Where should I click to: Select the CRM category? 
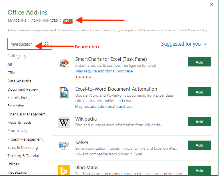tap(11, 73)
